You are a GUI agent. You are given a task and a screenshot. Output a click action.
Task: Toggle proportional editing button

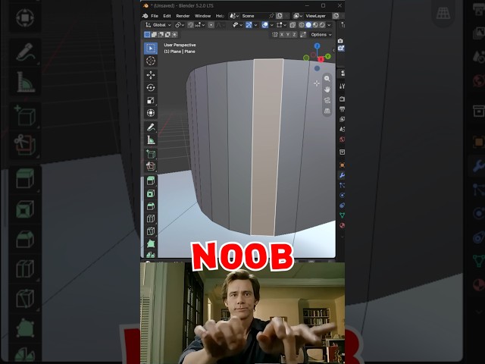(x=211, y=25)
